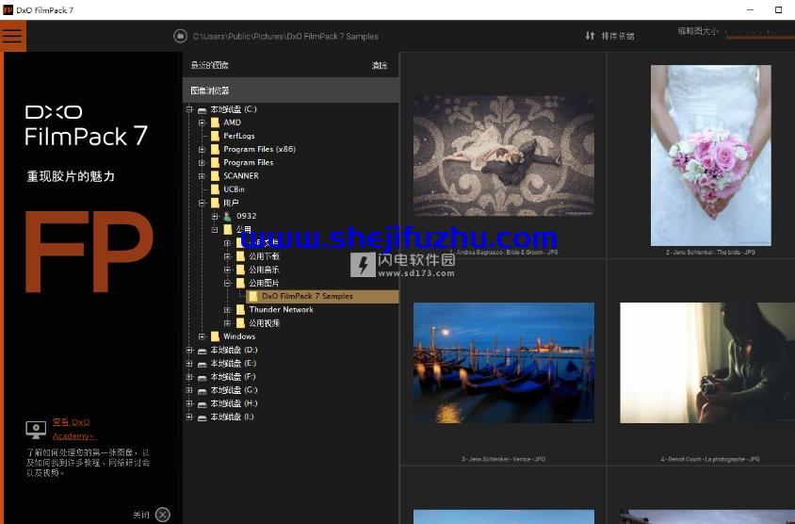Click the 清除 button for recent images
The image size is (795, 524).
pyautogui.click(x=380, y=65)
